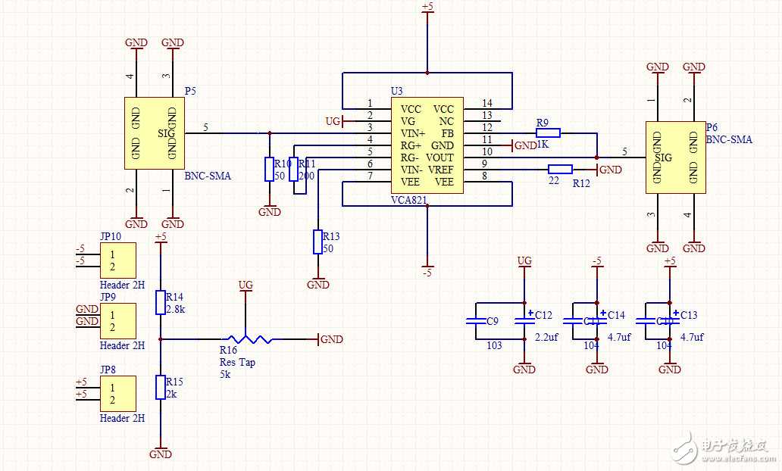
Task: Click the 5k value under Res Tap
Action: [225, 374]
